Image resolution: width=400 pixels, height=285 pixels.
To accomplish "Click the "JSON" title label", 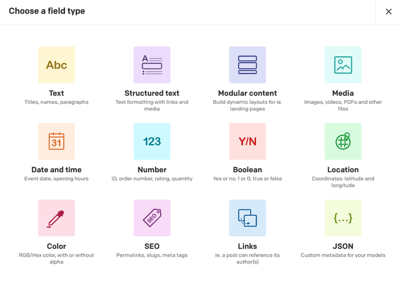I will point(343,246).
